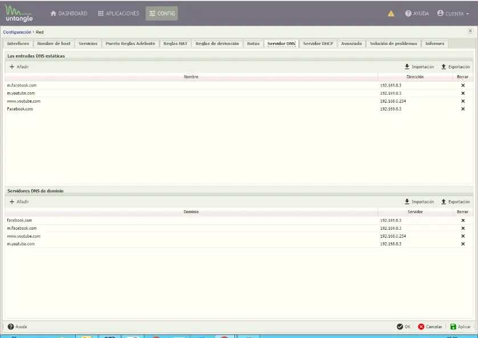Import static DNS entries
The image size is (478, 338).
[x=419, y=67]
